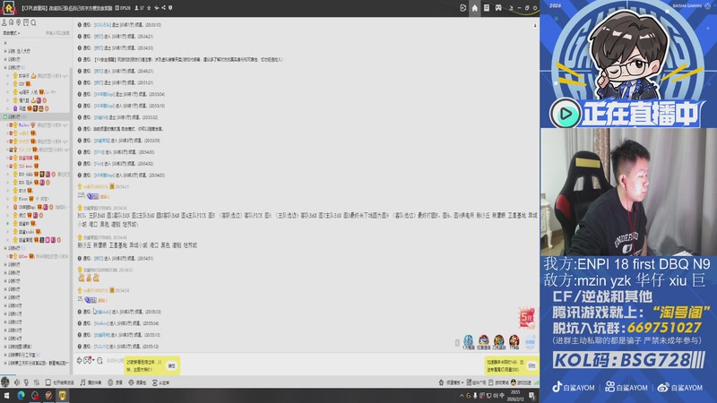Open the audio mixer settings icon
This screenshot has height=403, width=717.
[36, 382]
